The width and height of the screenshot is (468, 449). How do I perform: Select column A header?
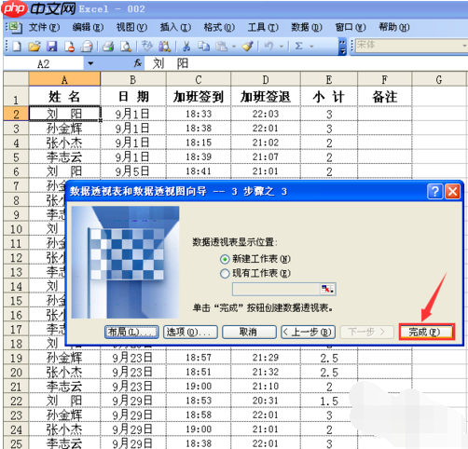pos(64,79)
